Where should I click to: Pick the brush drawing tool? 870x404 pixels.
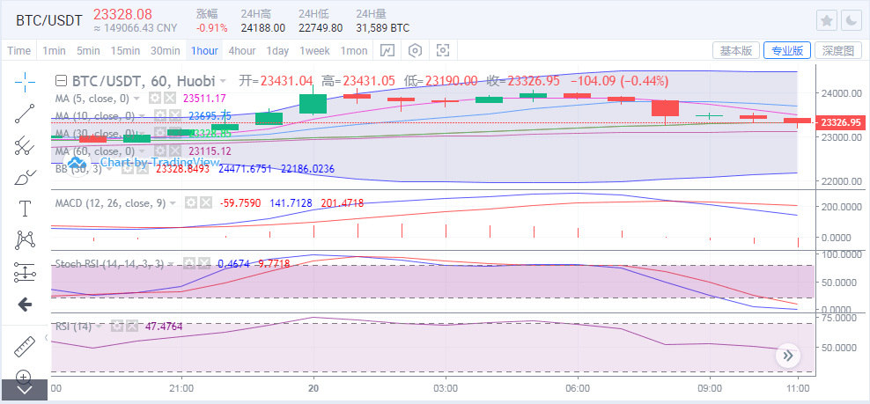tap(25, 178)
